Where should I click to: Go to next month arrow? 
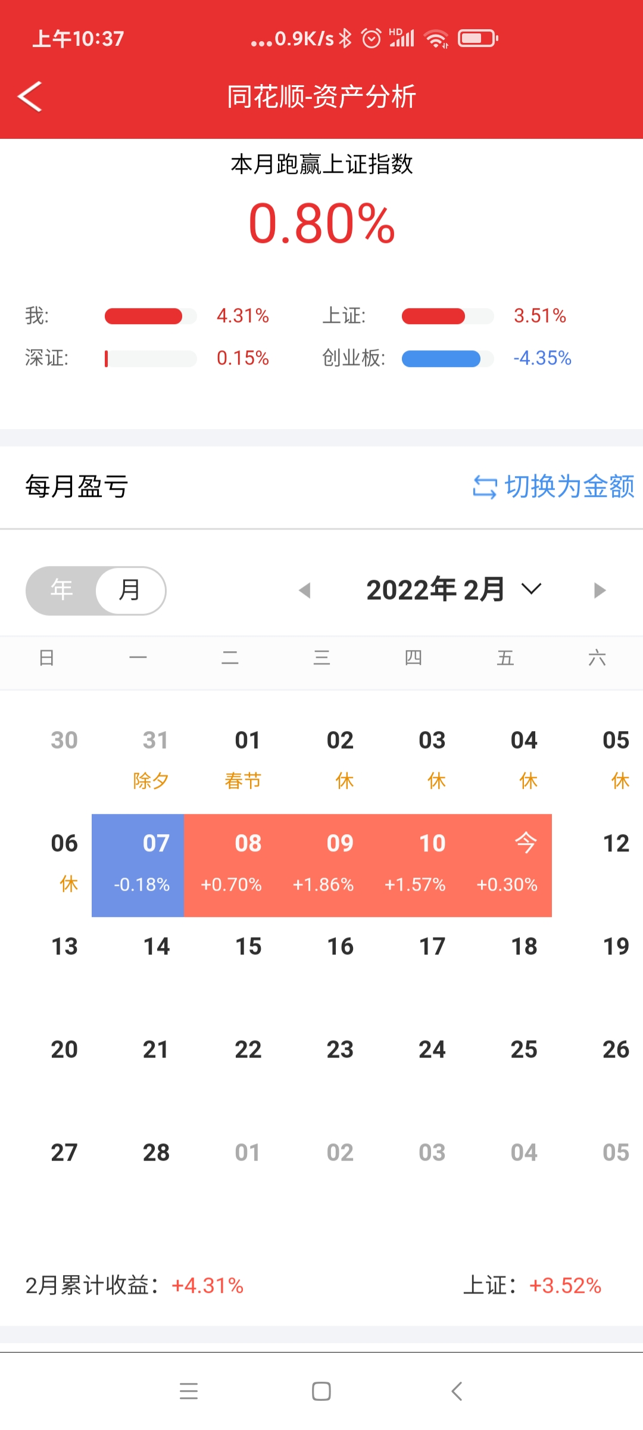tap(600, 590)
